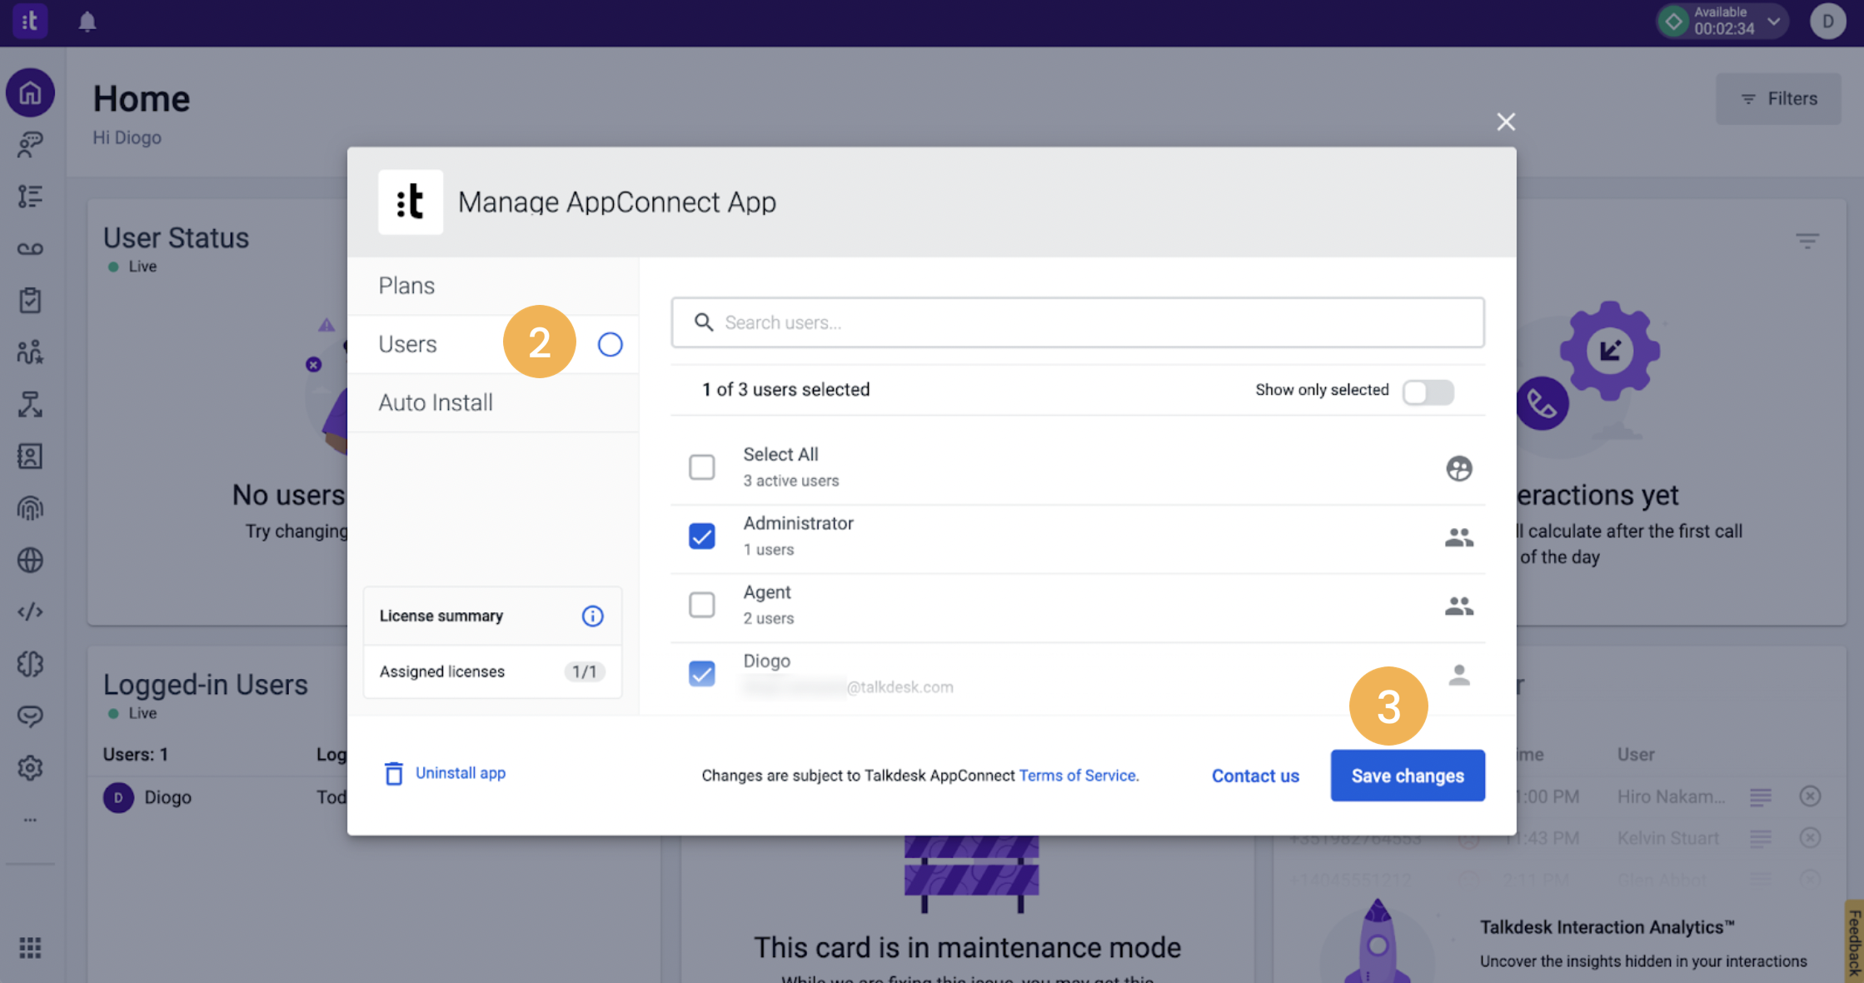1864x983 pixels.
Task: Close the Manage AppConnect App dialog
Action: click(1505, 122)
